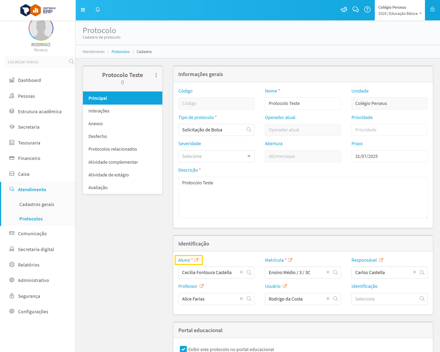440x352 pixels.
Task: Toggle the hamburger menu icon
Action: [x=83, y=10]
